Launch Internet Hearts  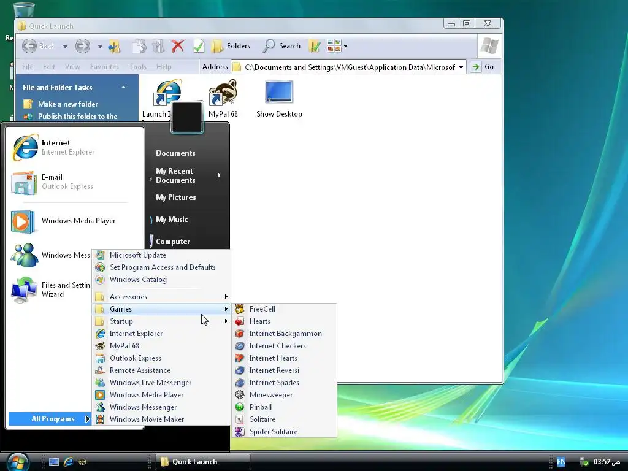pyautogui.click(x=285, y=358)
